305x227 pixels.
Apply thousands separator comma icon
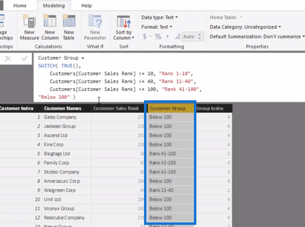[167, 37]
